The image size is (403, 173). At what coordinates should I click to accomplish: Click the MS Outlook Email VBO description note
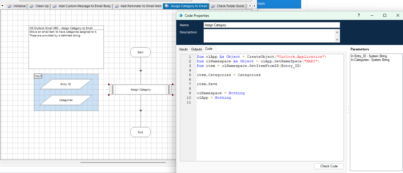coord(66,47)
